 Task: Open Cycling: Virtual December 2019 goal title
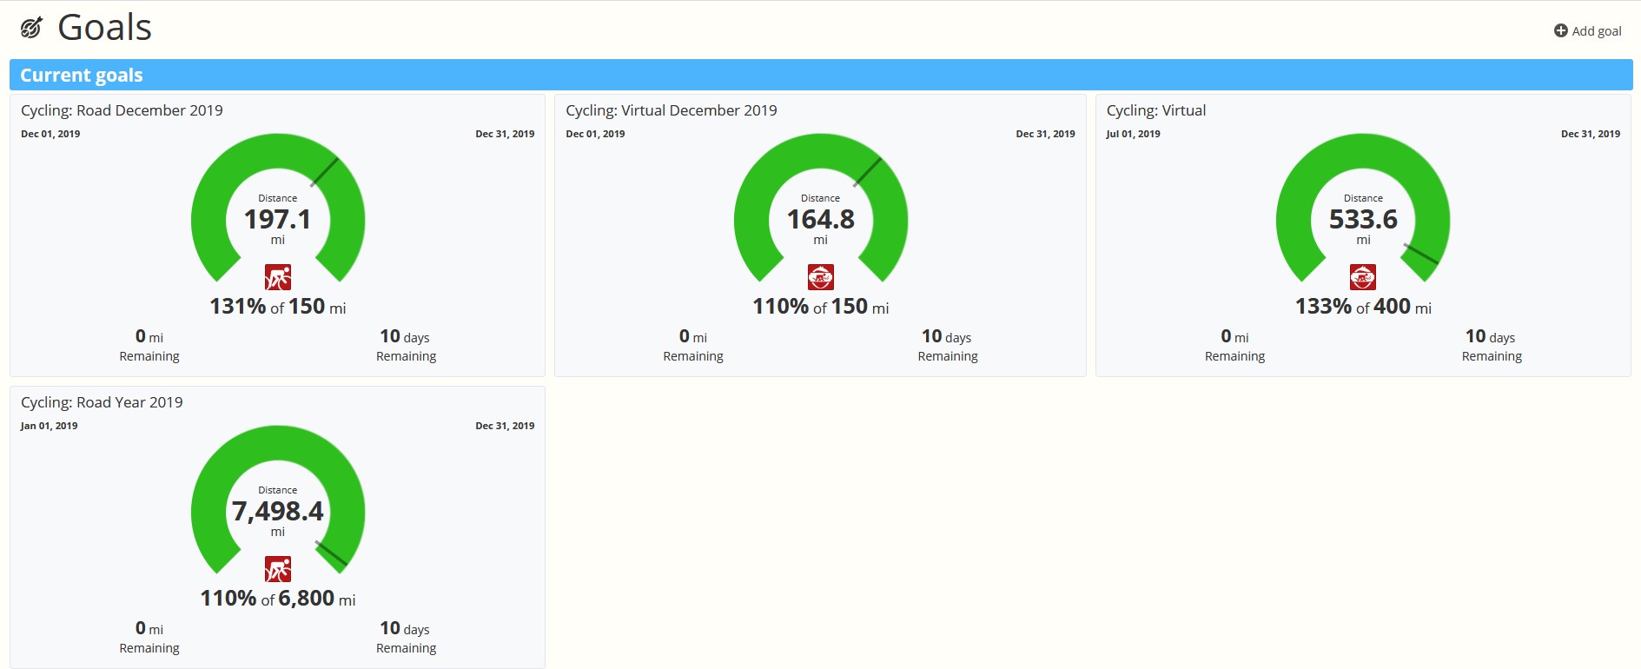[672, 110]
